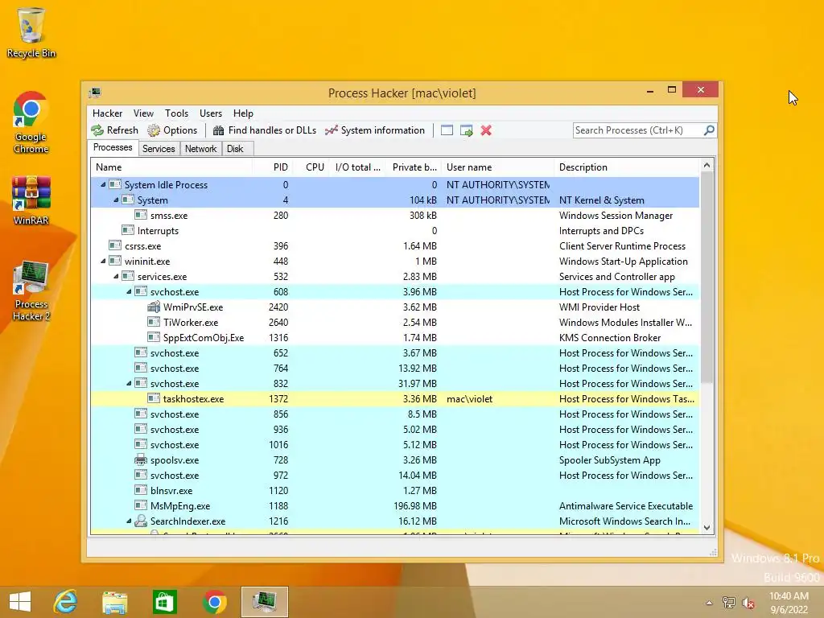Select Google Chrome desktop shortcut

point(31,122)
